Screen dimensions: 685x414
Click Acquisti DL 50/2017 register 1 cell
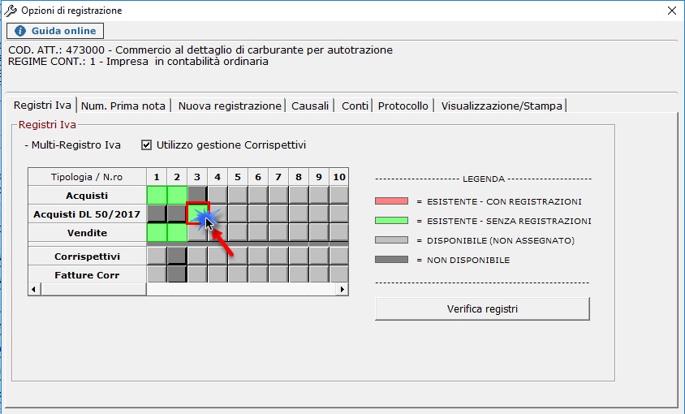[157, 213]
